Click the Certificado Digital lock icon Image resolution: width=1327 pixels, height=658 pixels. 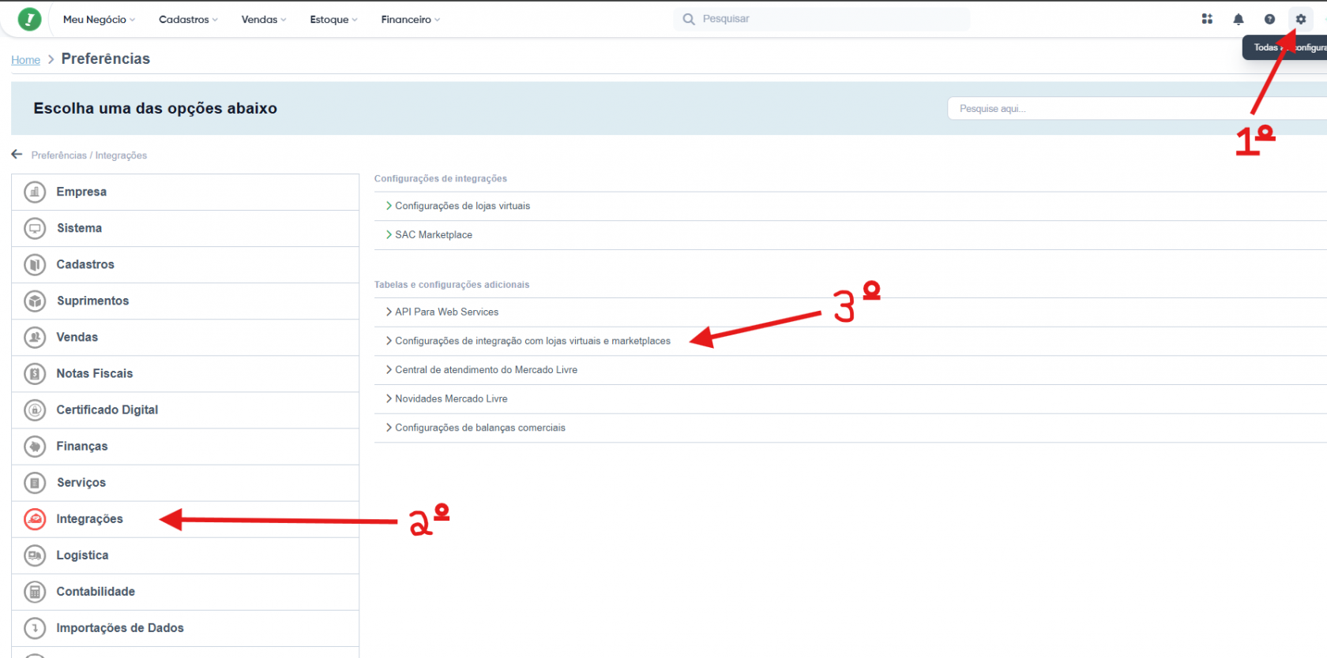click(x=35, y=410)
